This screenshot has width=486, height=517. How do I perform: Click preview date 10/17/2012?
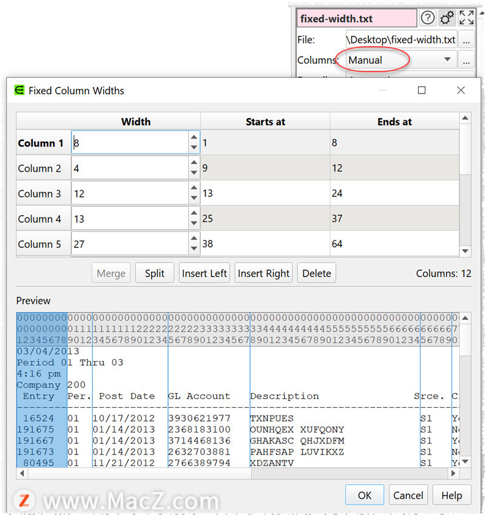[x=124, y=418]
